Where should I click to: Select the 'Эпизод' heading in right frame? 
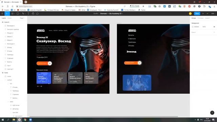[x=132, y=52]
